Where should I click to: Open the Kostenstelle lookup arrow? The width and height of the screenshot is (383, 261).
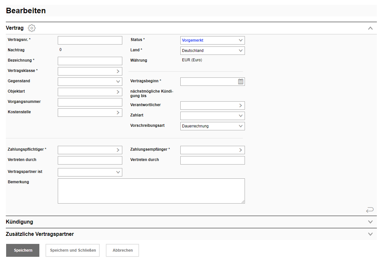[118, 113]
